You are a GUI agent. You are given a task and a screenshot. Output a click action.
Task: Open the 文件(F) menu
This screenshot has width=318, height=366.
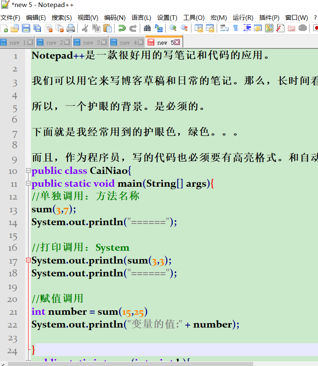click(x=10, y=18)
